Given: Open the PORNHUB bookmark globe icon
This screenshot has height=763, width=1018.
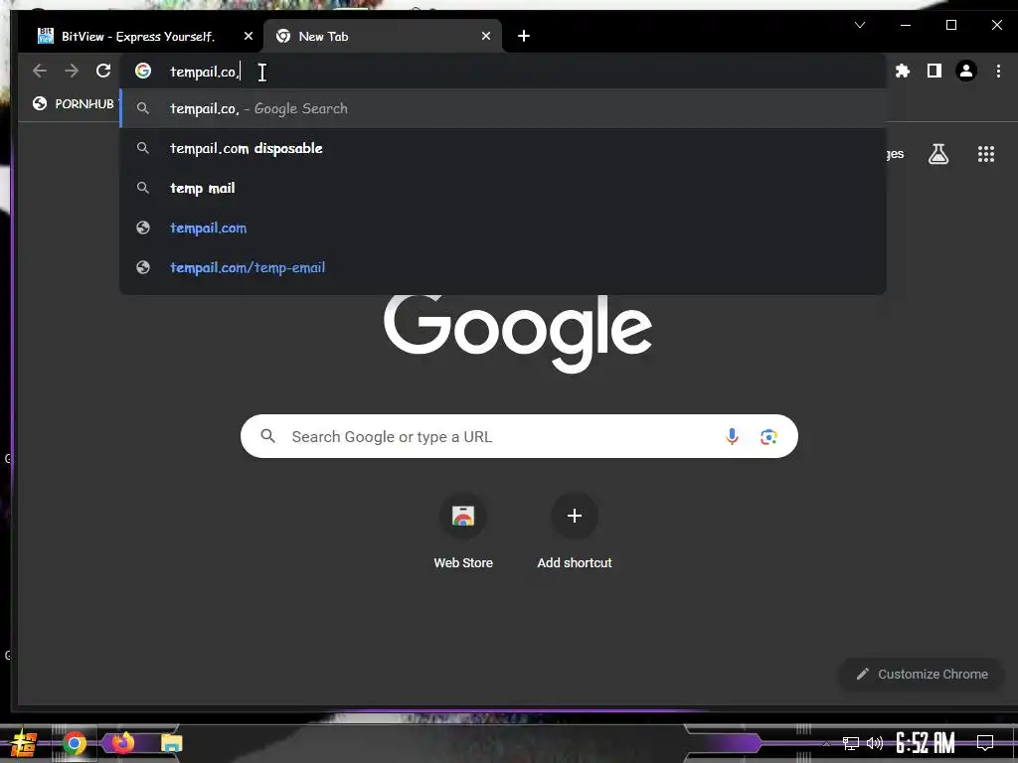Looking at the screenshot, I should 40,103.
